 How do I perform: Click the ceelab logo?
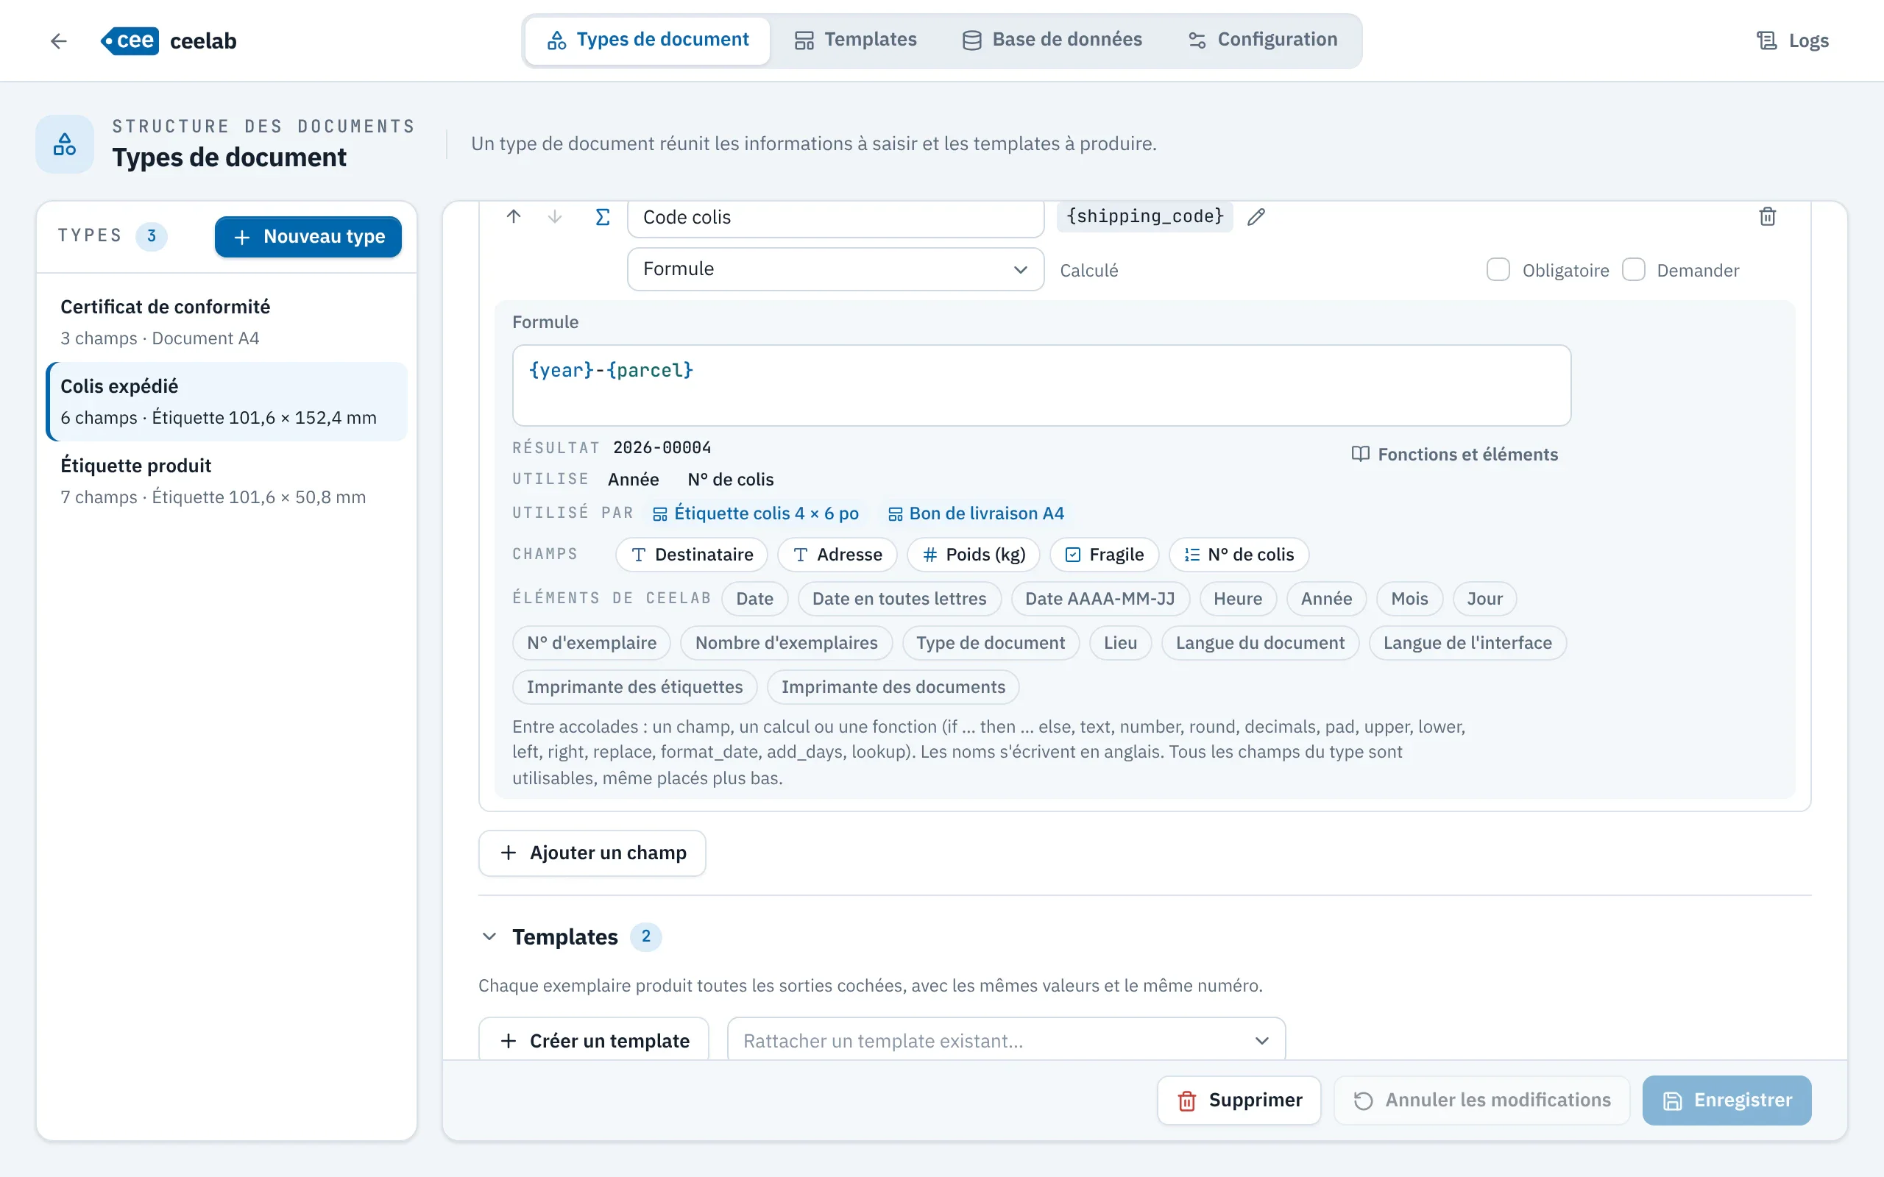point(169,40)
